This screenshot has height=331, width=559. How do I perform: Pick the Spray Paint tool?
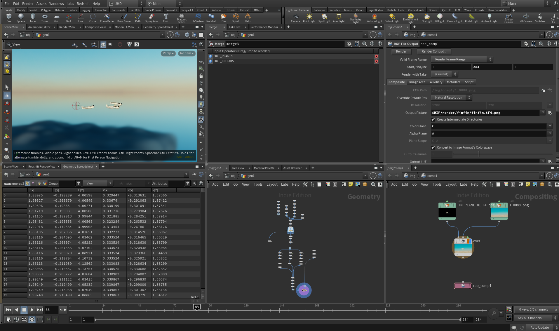(152, 18)
